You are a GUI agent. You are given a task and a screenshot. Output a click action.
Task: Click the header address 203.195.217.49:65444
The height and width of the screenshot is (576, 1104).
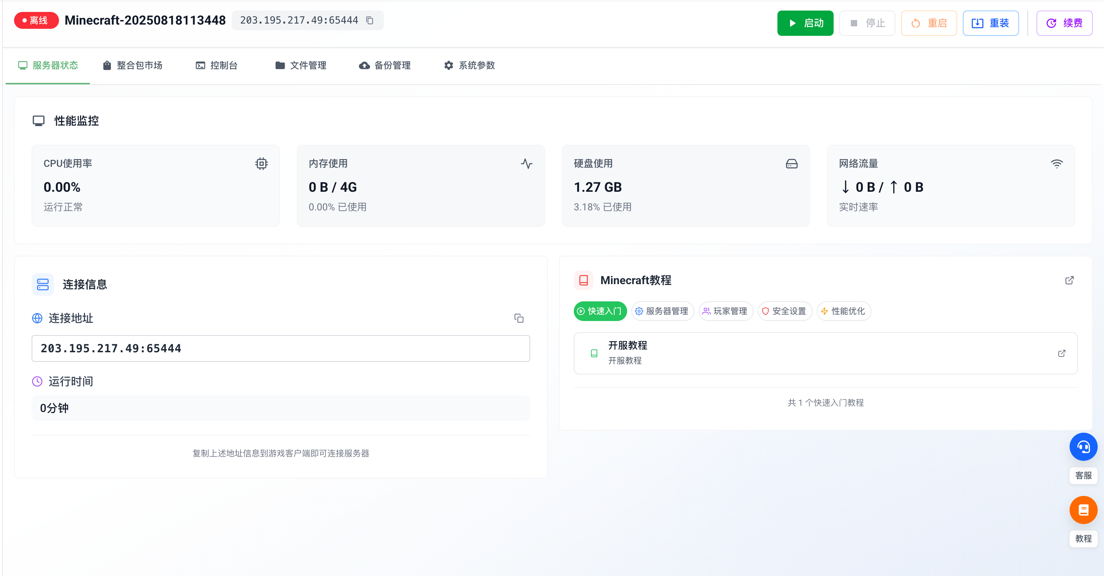pyautogui.click(x=299, y=21)
